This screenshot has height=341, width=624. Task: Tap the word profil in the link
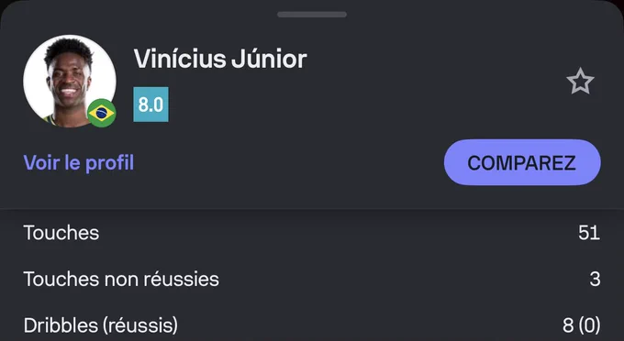click(110, 163)
